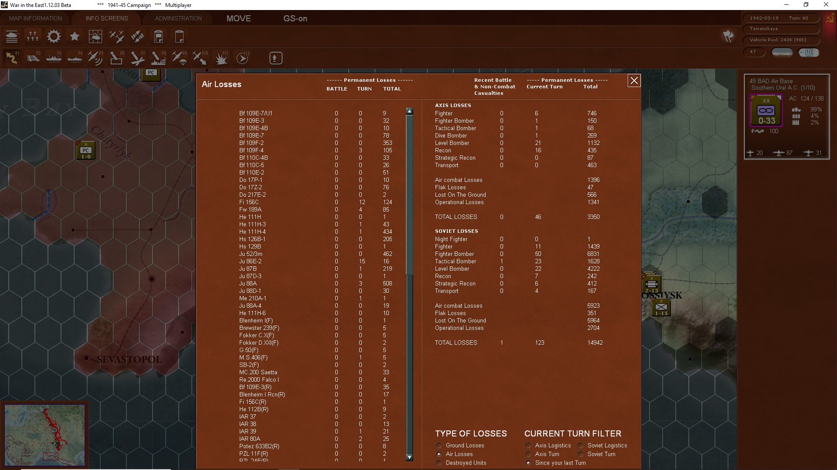The width and height of the screenshot is (837, 470).
Task: Select the F3 naval transport icon
Action: click(54, 58)
